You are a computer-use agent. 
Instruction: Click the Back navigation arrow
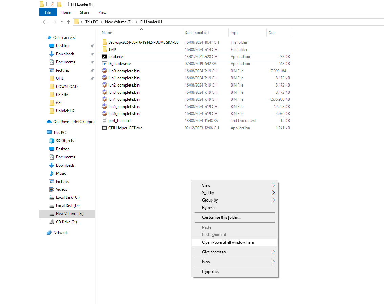[x=45, y=22]
